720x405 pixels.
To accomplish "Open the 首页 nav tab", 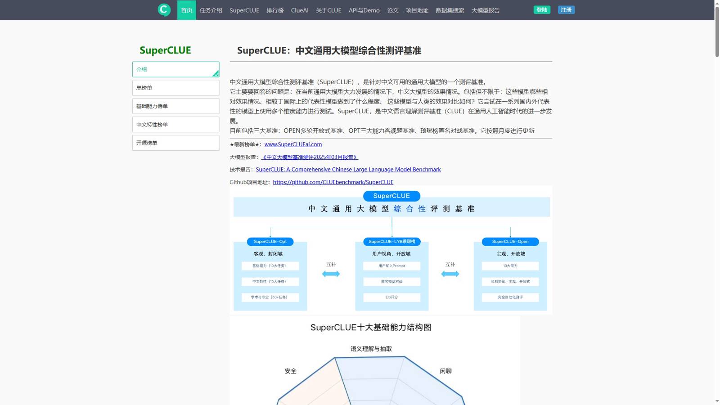I will [187, 10].
